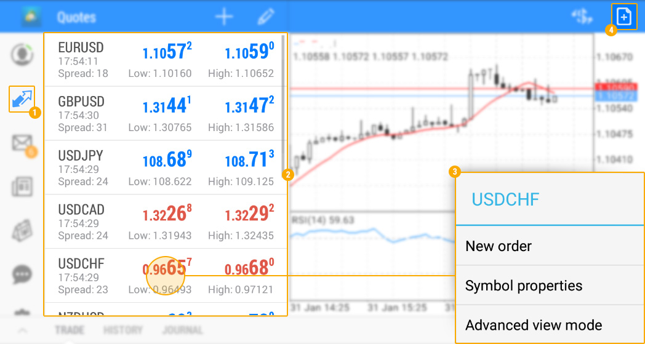Viewport: 645px width, 344px height.
Task: Open the mailbox icon with notification badge
Action: point(23,144)
